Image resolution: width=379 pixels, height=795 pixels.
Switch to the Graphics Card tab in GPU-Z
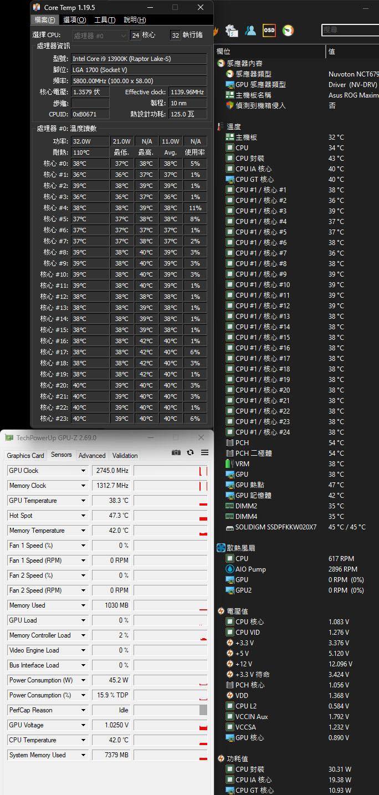click(25, 456)
